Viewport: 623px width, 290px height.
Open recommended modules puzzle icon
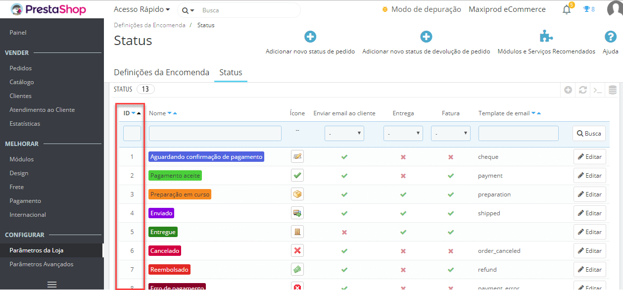click(546, 37)
